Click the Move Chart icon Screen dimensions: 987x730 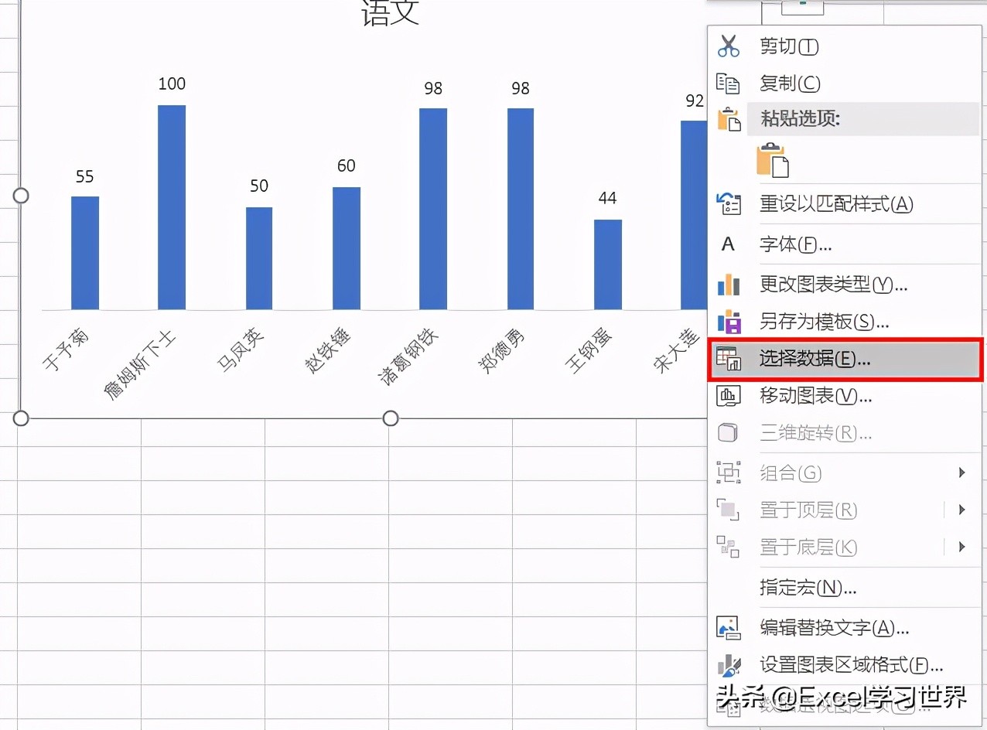729,396
